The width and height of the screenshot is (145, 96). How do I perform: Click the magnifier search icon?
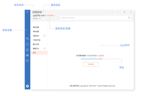(x=129, y=18)
